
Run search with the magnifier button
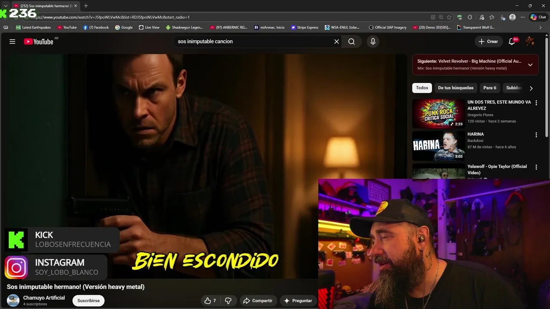click(351, 42)
